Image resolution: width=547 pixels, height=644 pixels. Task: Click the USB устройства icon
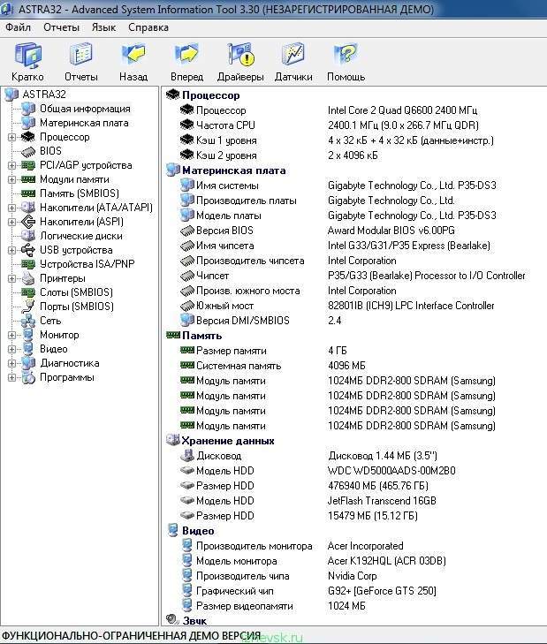28,250
